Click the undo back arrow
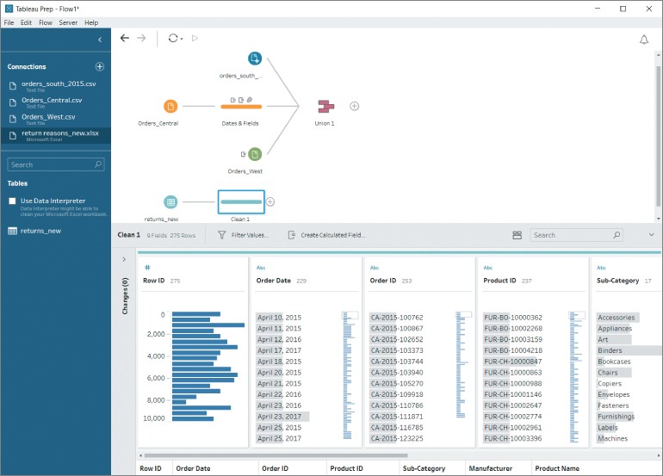This screenshot has height=476, width=663. tap(124, 38)
